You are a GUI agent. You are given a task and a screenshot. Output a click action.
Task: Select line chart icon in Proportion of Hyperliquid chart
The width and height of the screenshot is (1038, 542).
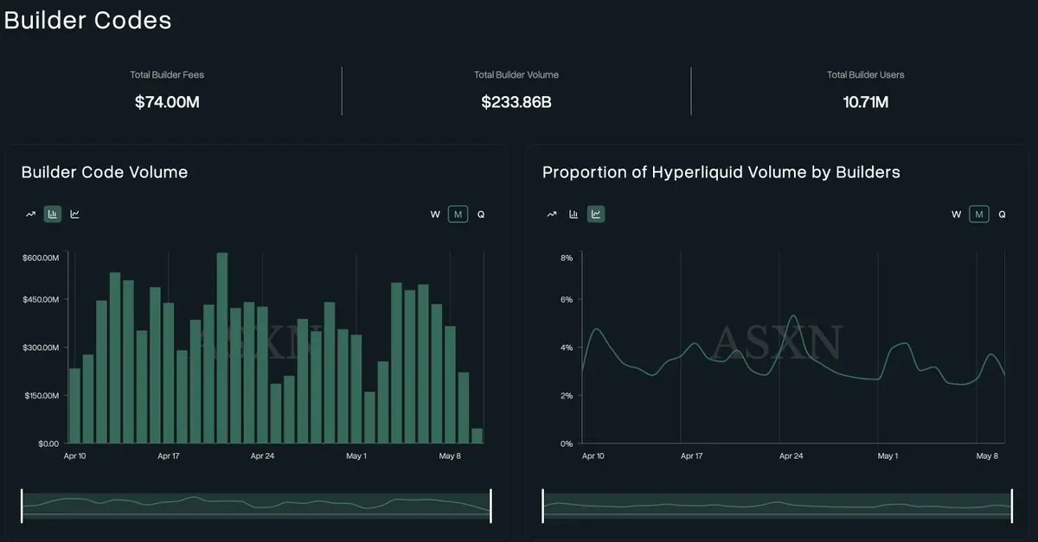tap(596, 214)
